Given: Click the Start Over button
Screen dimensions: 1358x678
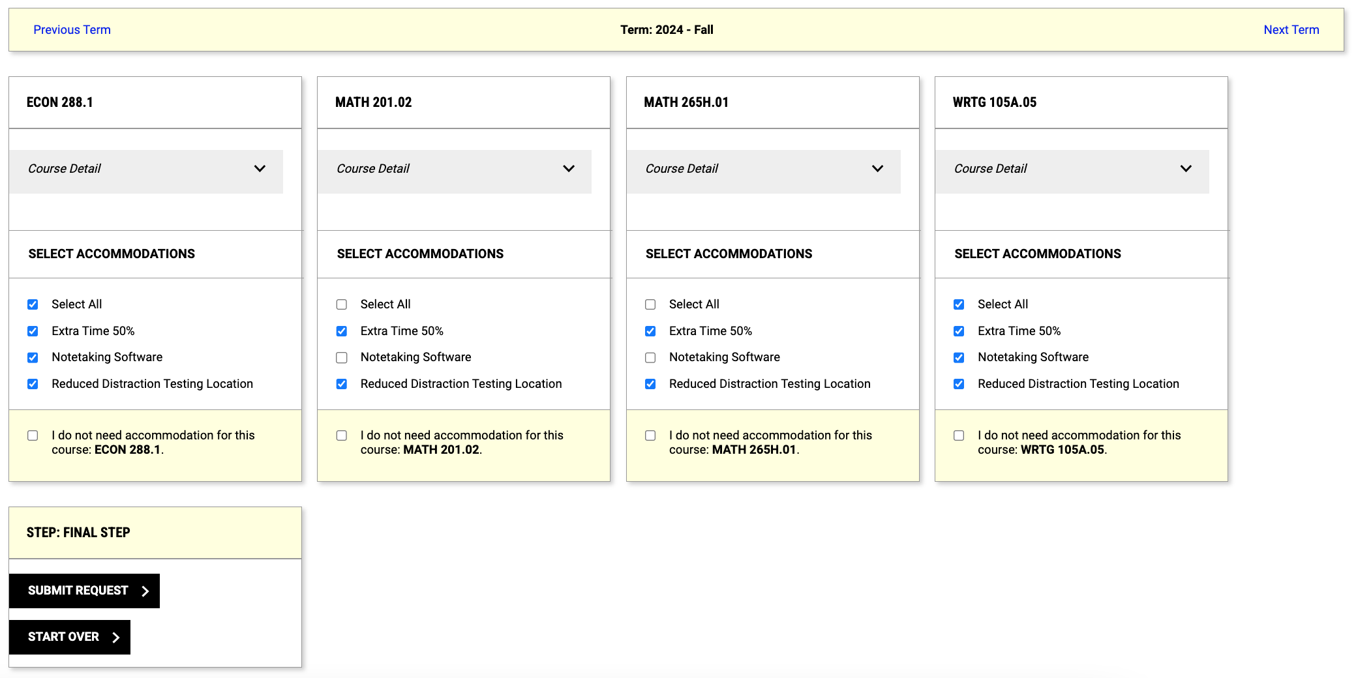Looking at the screenshot, I should tap(70, 637).
